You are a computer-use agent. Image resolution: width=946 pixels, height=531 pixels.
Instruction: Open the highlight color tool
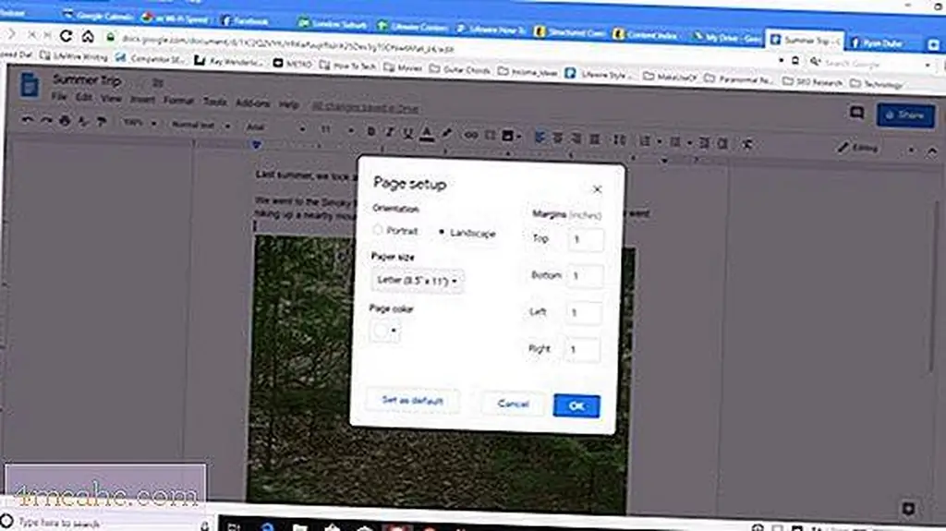(x=446, y=134)
